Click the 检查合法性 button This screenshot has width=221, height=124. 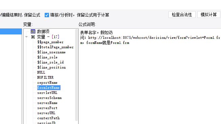(182, 15)
